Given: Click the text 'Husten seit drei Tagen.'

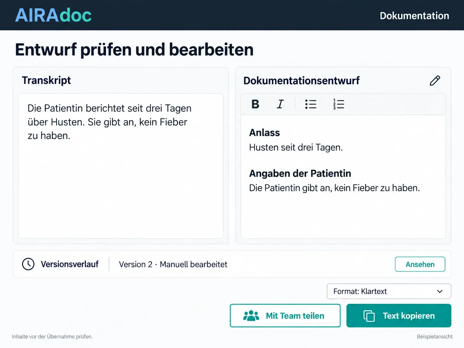Looking at the screenshot, I should pos(296,147).
